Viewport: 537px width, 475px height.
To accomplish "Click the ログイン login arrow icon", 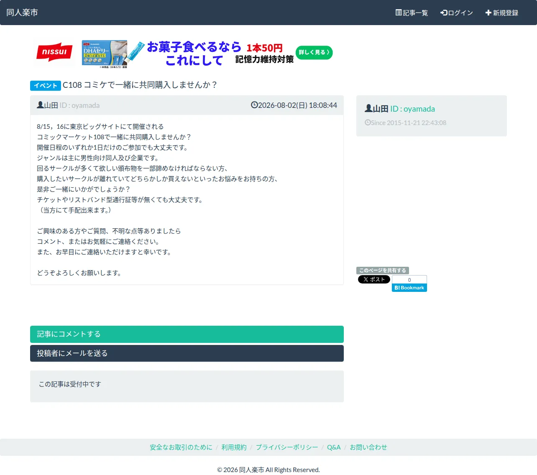I will coord(444,13).
